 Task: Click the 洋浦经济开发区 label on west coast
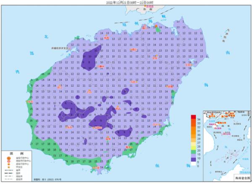[x=60, y=49]
